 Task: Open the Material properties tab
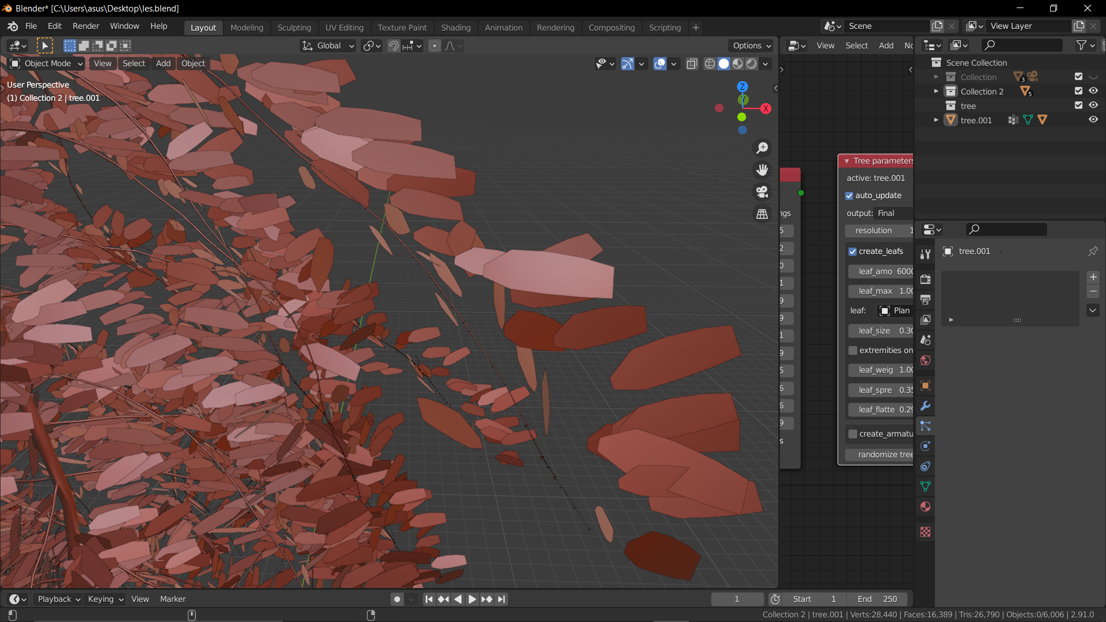(x=925, y=507)
